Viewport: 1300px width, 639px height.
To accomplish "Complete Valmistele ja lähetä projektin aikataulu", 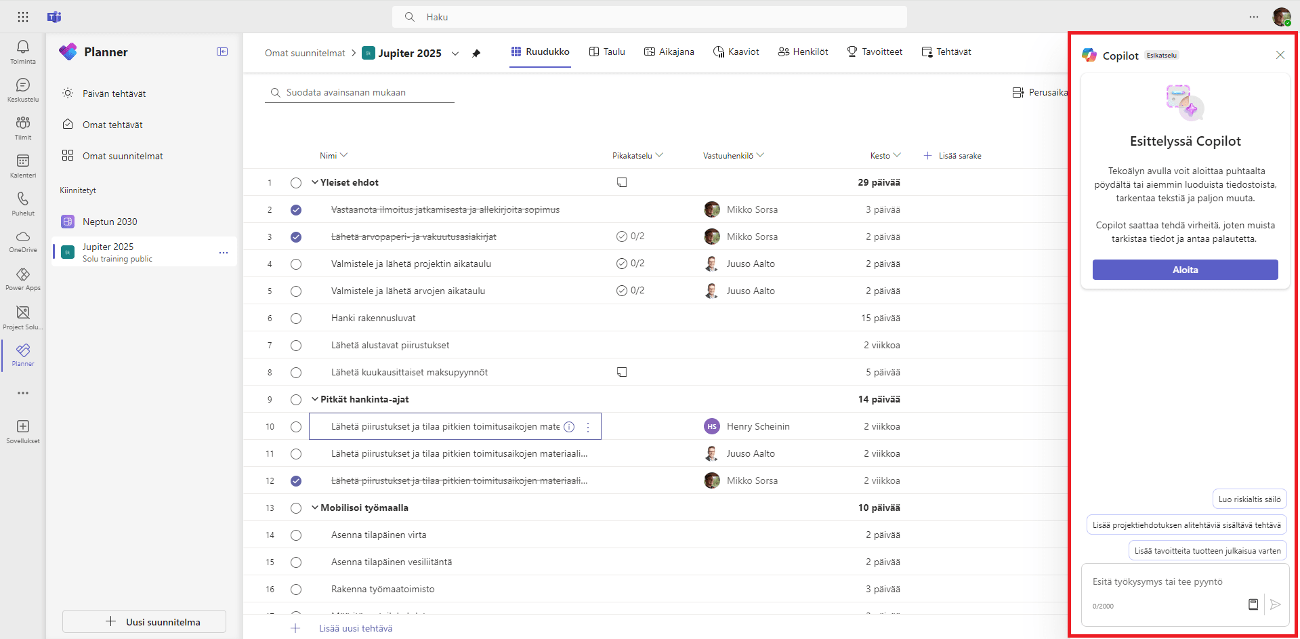I will coord(296,264).
